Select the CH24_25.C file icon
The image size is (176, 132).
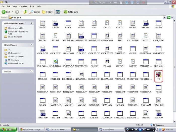point(81,49)
